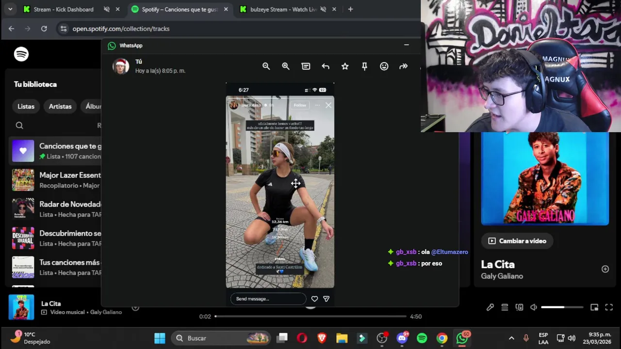Switch to Spotify Canciones que te gustan tab

[x=180, y=9]
